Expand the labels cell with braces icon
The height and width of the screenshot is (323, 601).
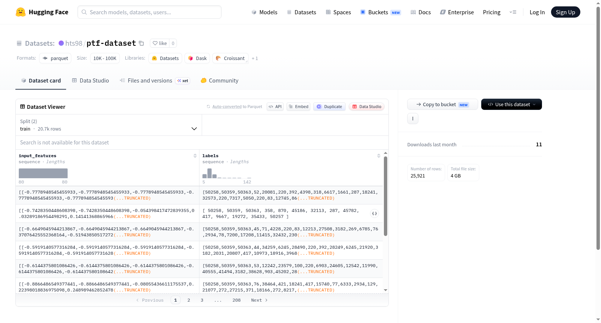[374, 213]
